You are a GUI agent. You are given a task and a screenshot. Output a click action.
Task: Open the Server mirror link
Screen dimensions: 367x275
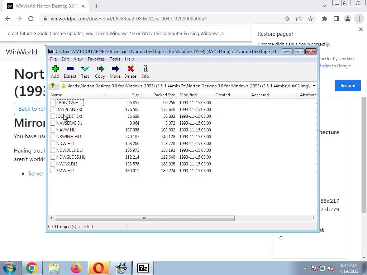pyautogui.click(x=36, y=174)
